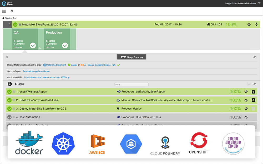Click the target icon for checkTwistlockReport task

246,92
